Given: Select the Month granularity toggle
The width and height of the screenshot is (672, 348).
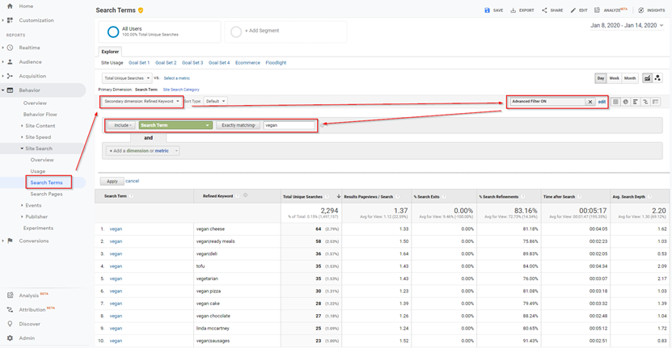Looking at the screenshot, I should pos(630,78).
